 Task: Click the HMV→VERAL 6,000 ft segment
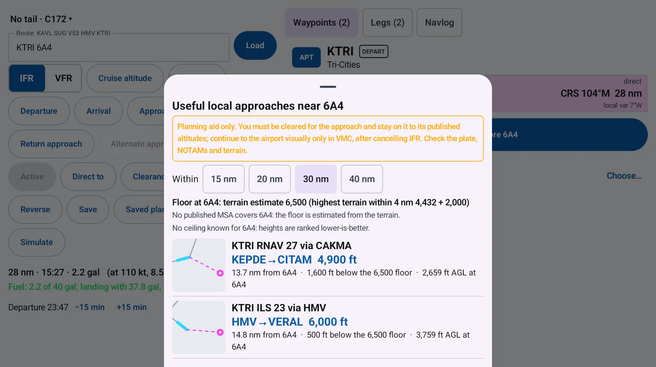289,322
